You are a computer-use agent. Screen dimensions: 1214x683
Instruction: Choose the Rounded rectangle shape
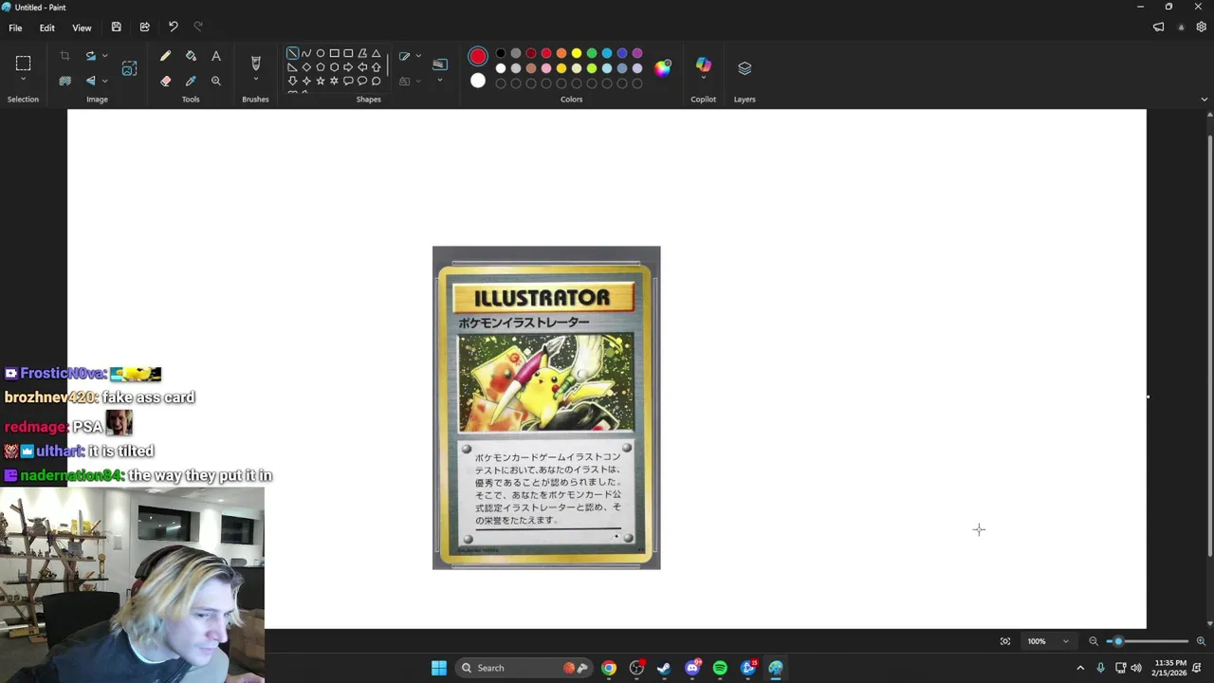click(348, 53)
